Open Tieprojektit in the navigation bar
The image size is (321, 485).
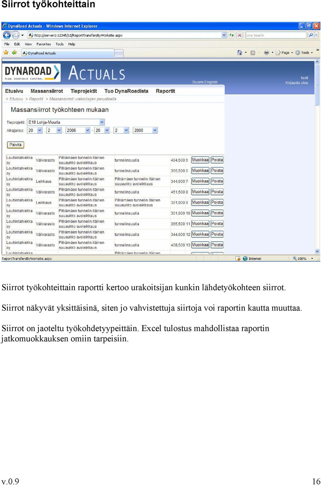coord(84,91)
